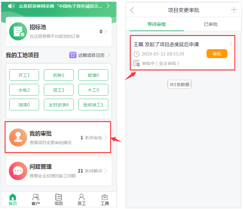Open the 近期项目日历 calendar icon
This screenshot has height=209, width=243.
(x=73, y=55)
